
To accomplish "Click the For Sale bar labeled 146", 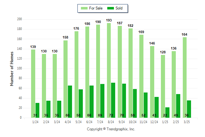I will [x=152, y=82].
